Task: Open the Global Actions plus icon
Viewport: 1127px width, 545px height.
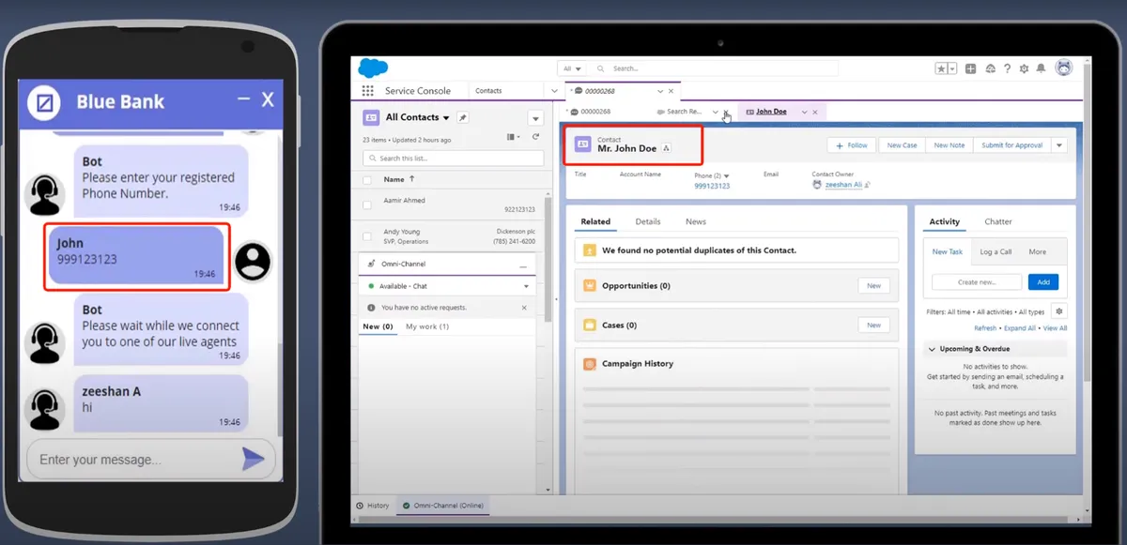Action: coord(970,68)
